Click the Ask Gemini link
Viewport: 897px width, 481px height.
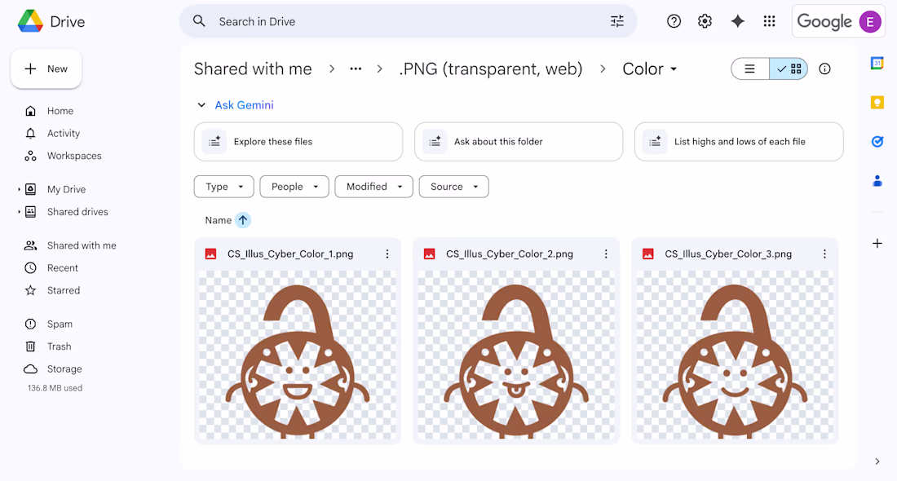[x=245, y=105]
